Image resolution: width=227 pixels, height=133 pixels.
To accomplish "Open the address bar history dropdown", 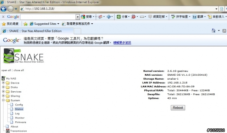I will pos(216,9).
